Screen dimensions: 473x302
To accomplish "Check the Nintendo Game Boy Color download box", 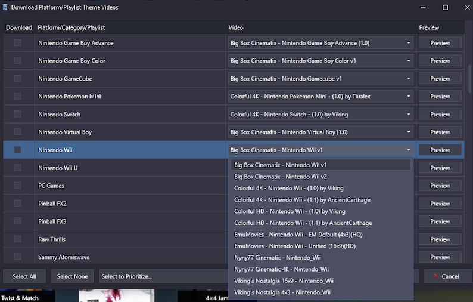I will pos(17,60).
